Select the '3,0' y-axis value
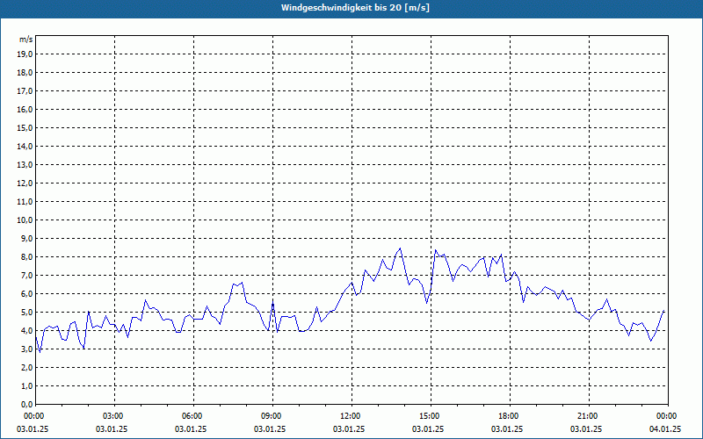703x439 pixels. click(27, 349)
